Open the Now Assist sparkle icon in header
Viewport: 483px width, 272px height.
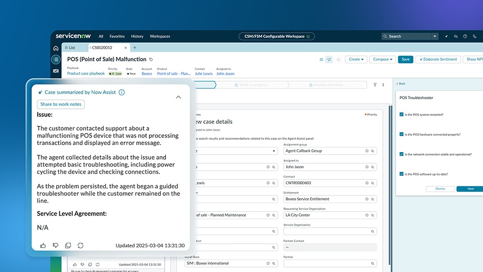(446, 36)
